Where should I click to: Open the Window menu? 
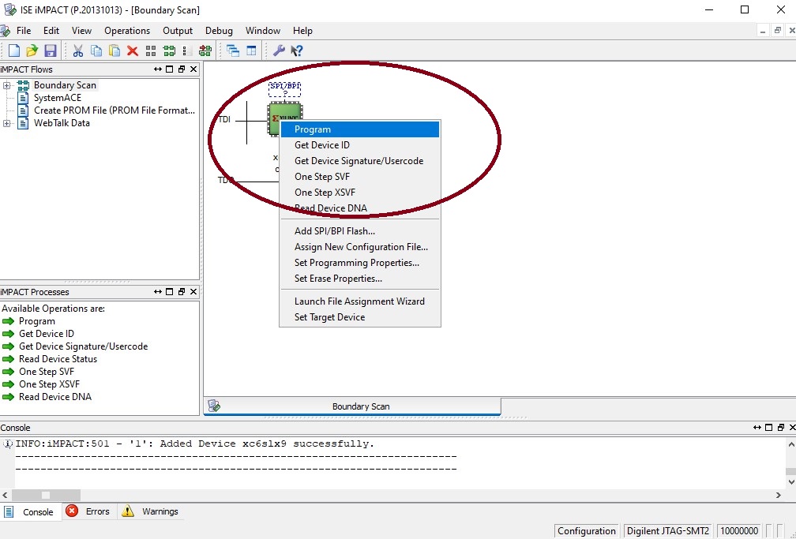[x=263, y=31]
